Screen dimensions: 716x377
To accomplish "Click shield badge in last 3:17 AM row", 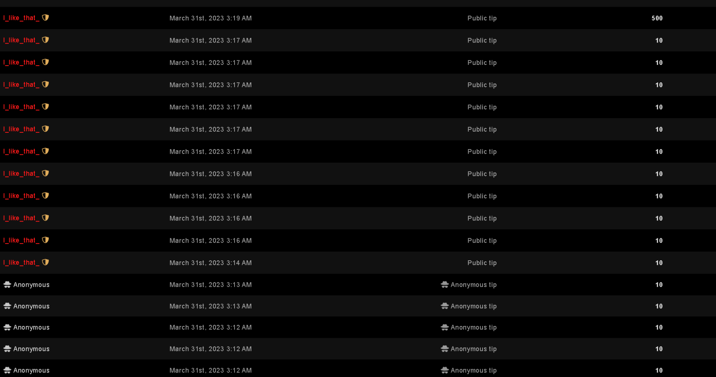I will point(45,151).
